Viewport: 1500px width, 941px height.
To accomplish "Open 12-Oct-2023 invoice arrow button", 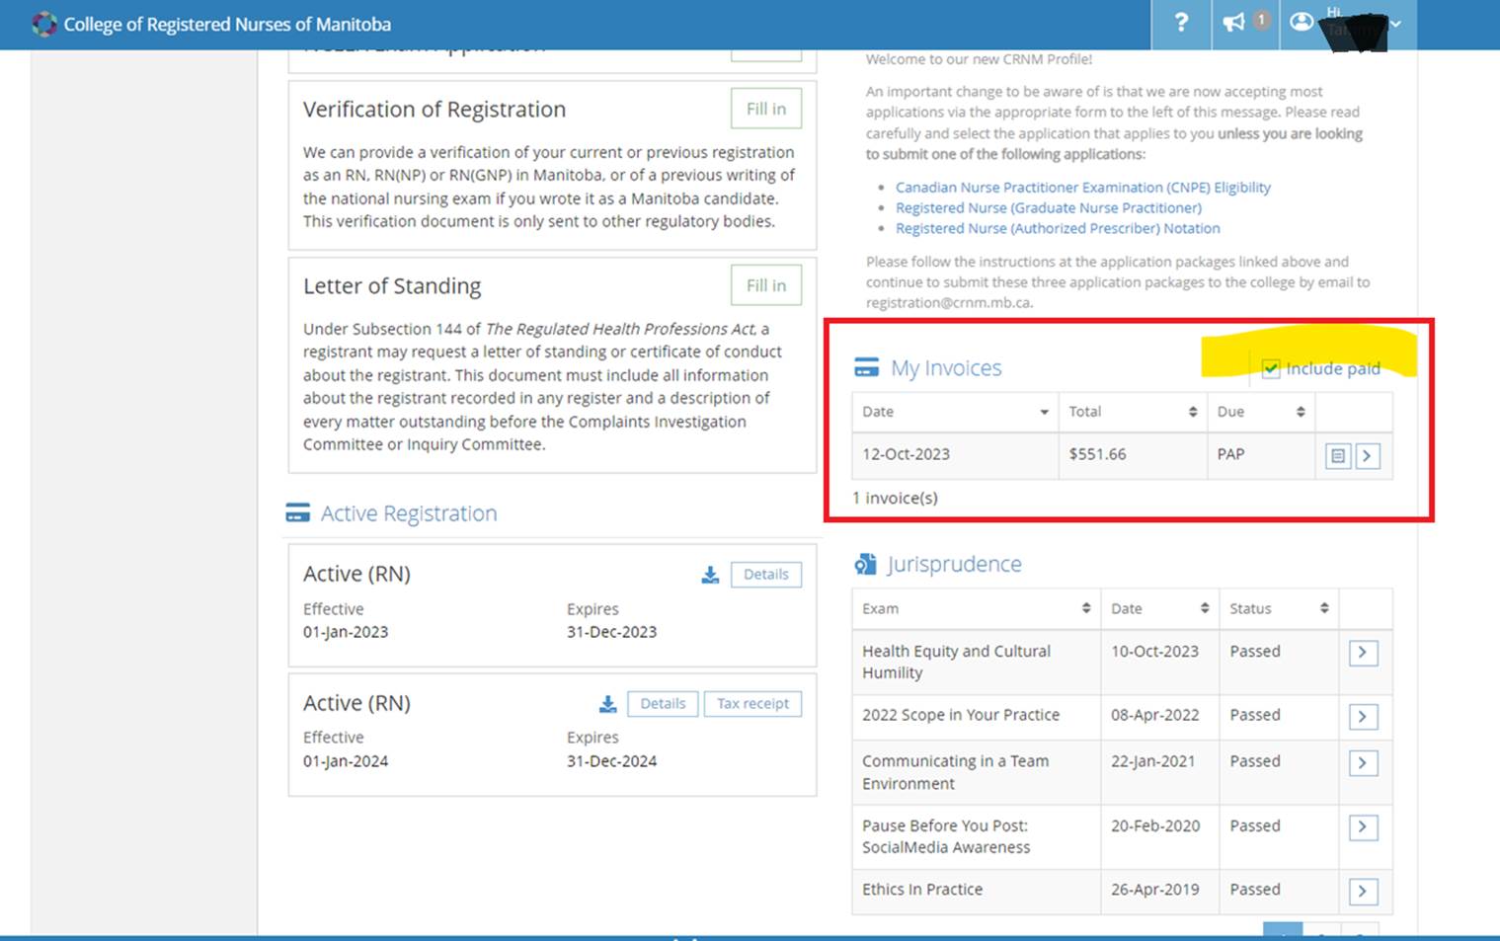I will pyautogui.click(x=1368, y=455).
